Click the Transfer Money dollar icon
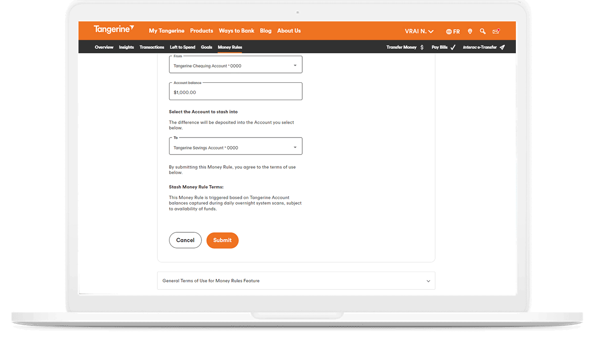Viewport: 593px width, 341px height. (x=422, y=47)
